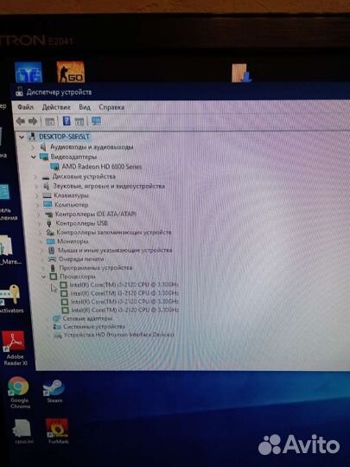Collapse the Видеоадаптеры tree node

point(34,157)
